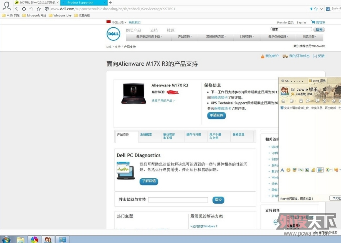Open the colorful pinwheel taskbar app
Screen dimensions: 341x243
click(x=34, y=240)
